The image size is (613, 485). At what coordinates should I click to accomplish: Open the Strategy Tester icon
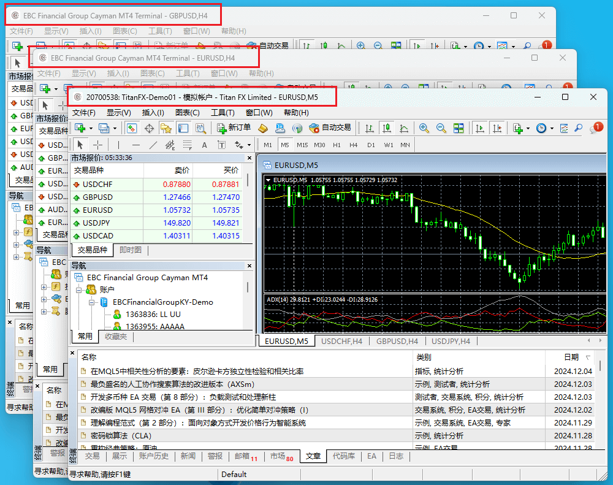click(x=200, y=128)
